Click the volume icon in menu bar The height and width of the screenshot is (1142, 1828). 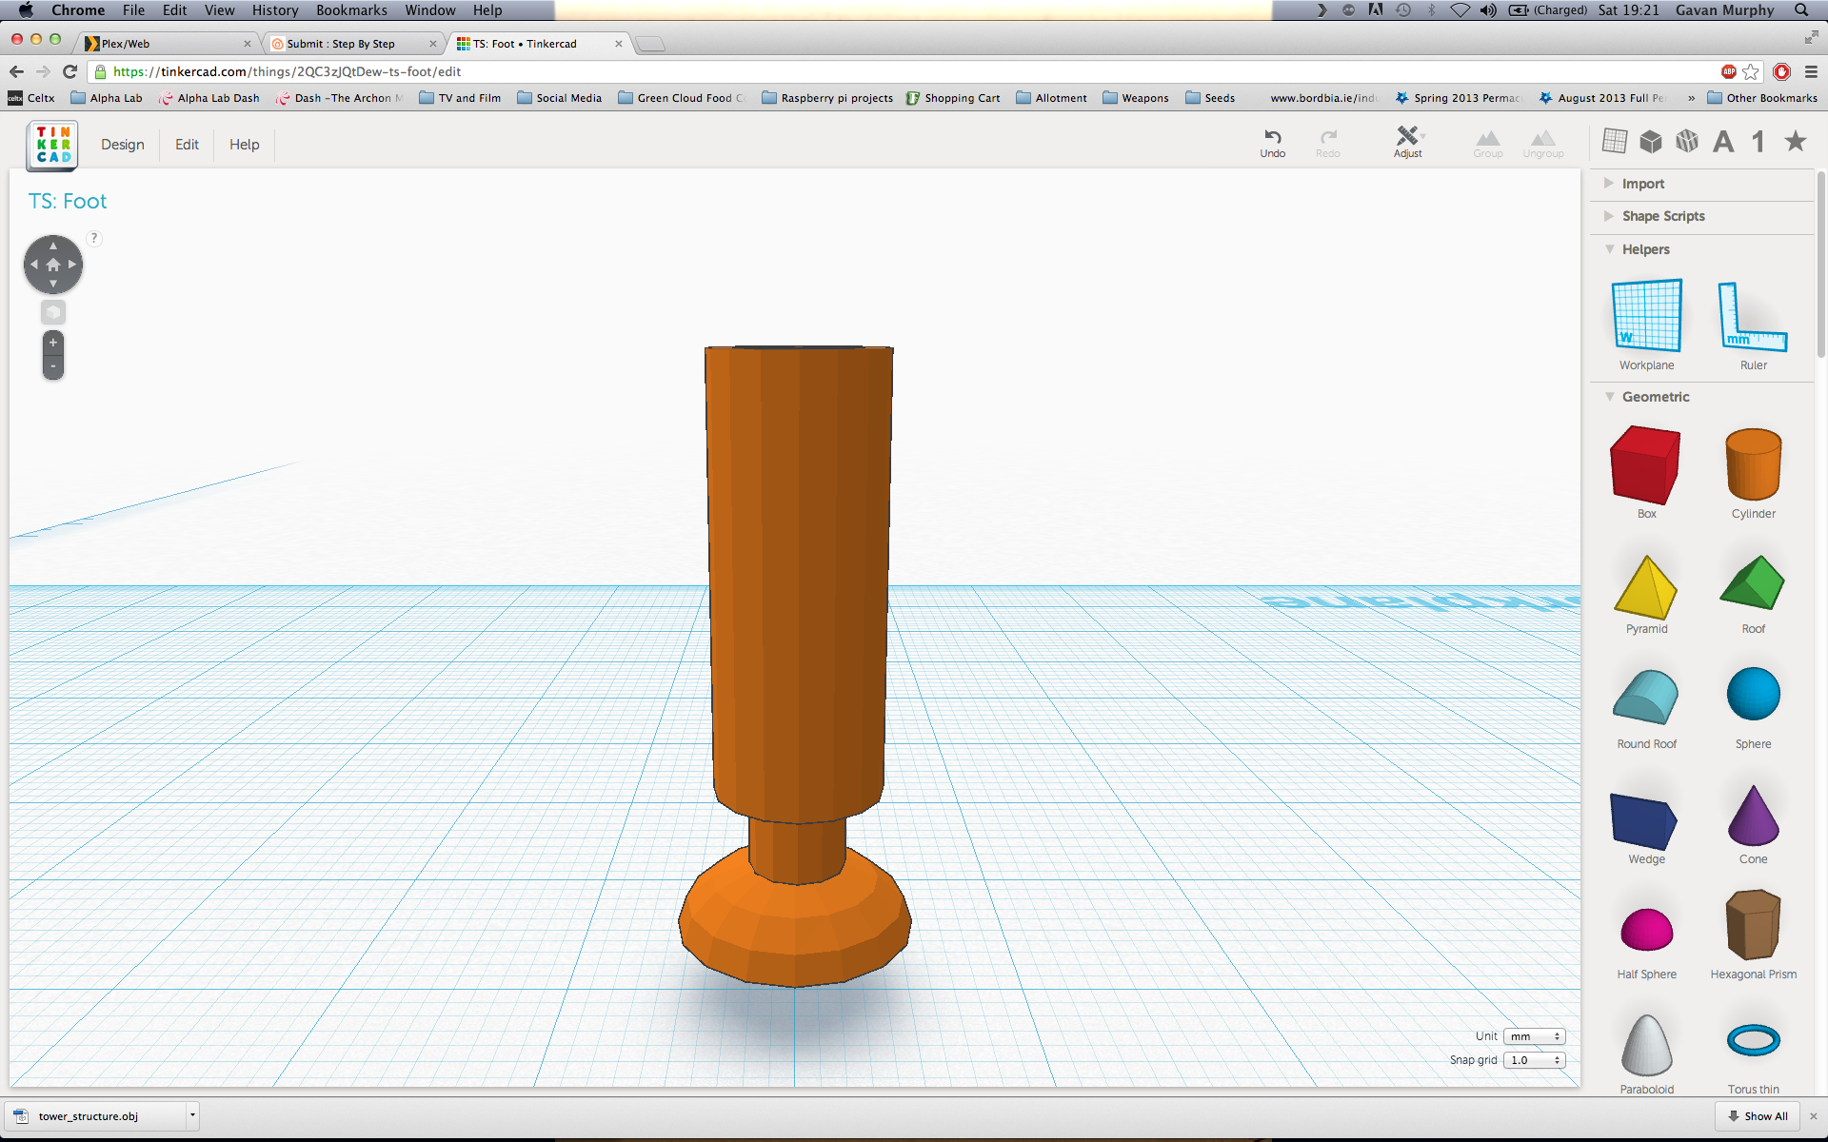[x=1488, y=10]
